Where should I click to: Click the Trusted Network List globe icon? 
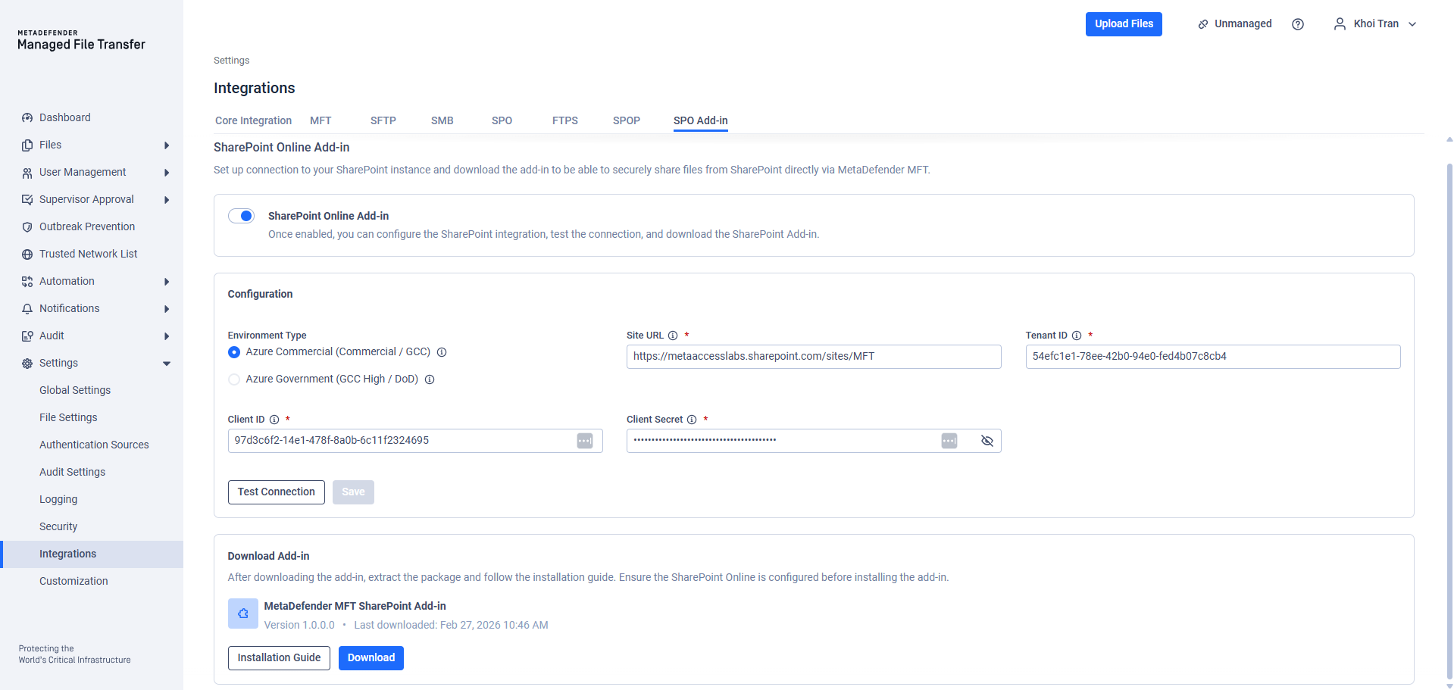pyautogui.click(x=27, y=254)
